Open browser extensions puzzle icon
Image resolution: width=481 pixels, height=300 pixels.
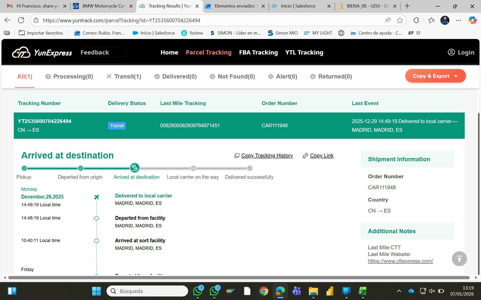[416, 20]
